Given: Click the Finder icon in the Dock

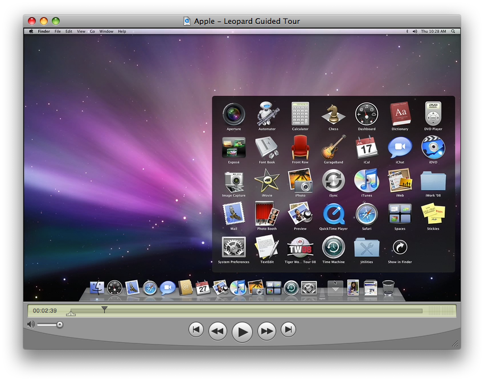Looking at the screenshot, I should [x=97, y=288].
